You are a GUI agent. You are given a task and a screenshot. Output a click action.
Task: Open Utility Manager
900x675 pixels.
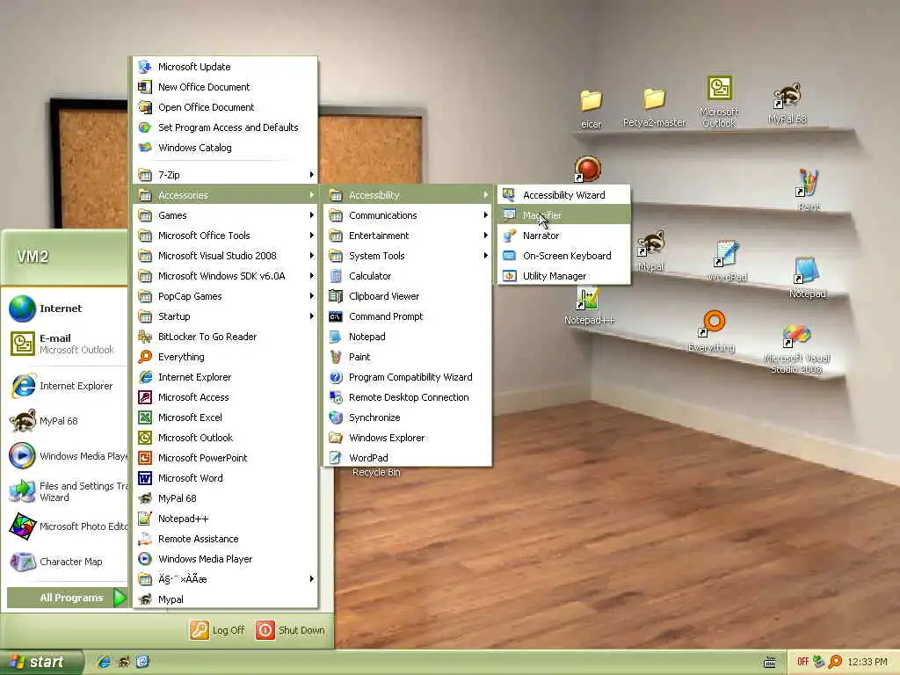[563, 275]
